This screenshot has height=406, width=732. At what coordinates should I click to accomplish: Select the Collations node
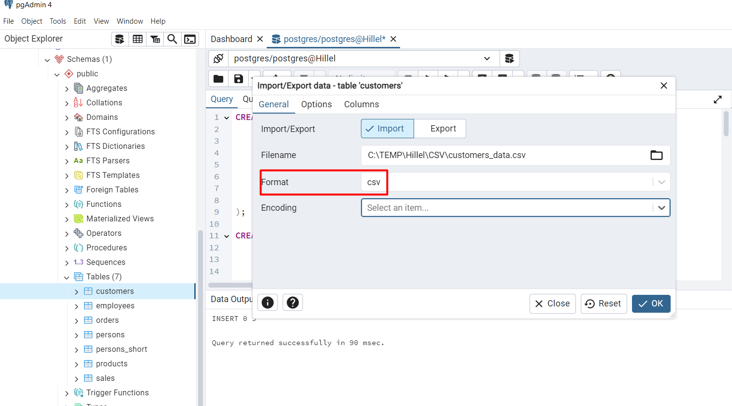(104, 103)
